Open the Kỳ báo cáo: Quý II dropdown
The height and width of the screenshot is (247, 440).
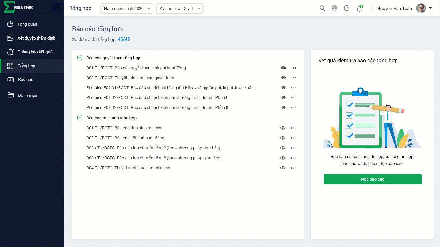pyautogui.click(x=180, y=8)
